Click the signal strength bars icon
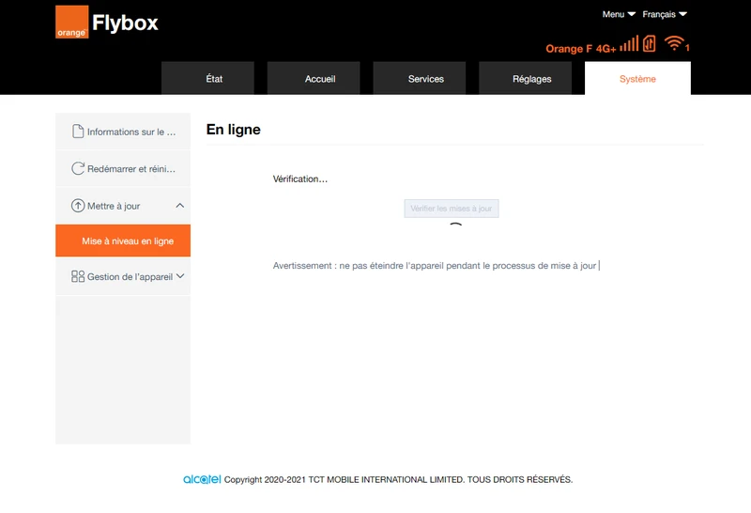This screenshot has width=751, height=513. (x=629, y=43)
